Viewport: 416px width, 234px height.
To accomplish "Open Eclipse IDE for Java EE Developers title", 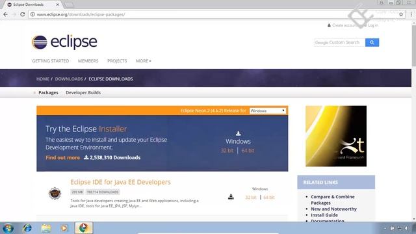I will [x=120, y=182].
